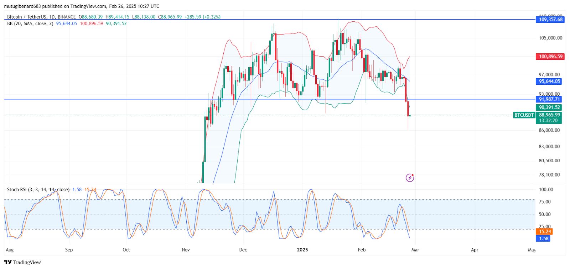Click the 97,000.00 price axis label
Viewport: 570px width, 269px height.
(549, 75)
